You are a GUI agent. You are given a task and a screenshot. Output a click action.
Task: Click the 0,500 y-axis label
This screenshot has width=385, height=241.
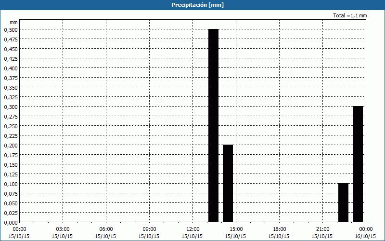pos(11,29)
